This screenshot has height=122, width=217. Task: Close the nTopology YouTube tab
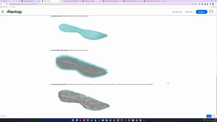[x=101, y=1]
